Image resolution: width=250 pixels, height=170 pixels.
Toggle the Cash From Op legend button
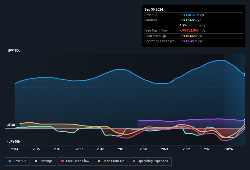(x=111, y=161)
